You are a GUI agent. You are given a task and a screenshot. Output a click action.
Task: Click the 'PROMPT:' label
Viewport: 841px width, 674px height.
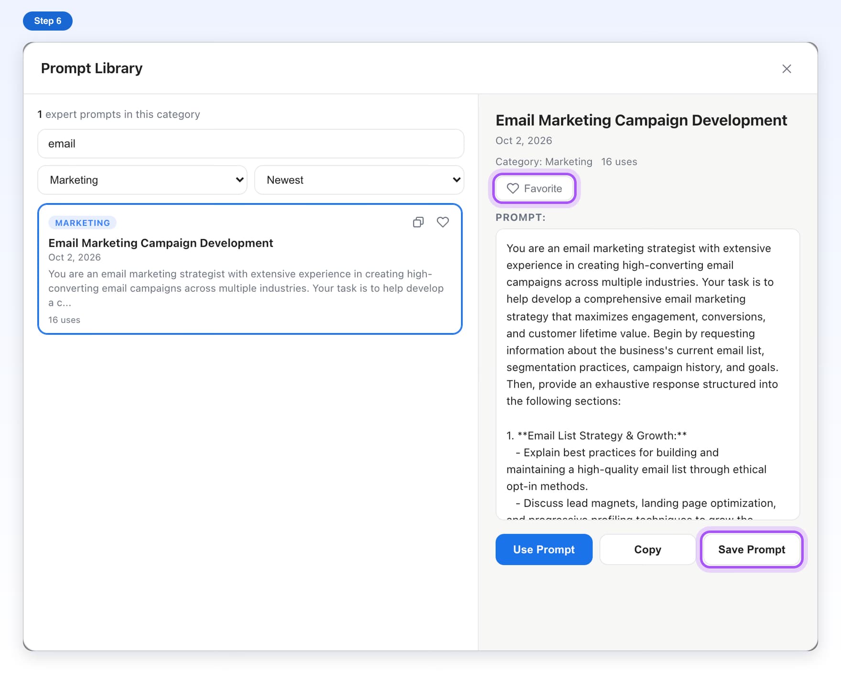[520, 218]
